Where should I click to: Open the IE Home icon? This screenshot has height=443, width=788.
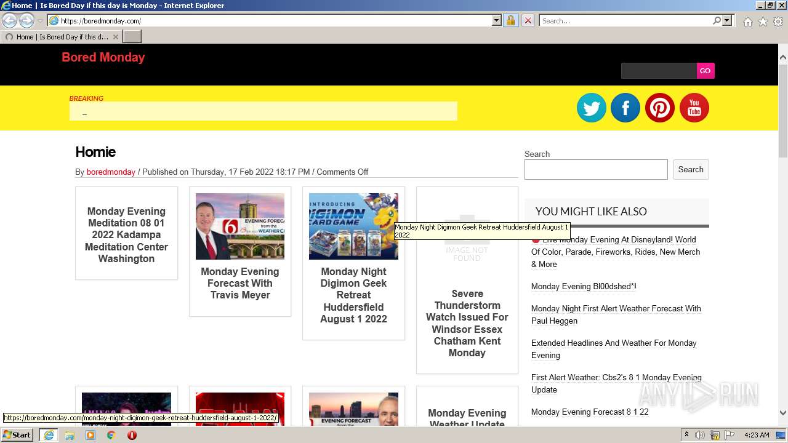point(747,22)
